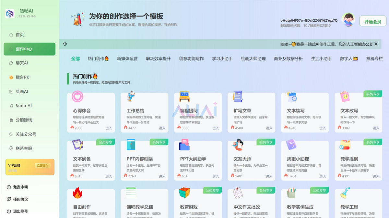Click the user avatar picture
The width and height of the screenshot is (389, 218).
coord(348,20)
